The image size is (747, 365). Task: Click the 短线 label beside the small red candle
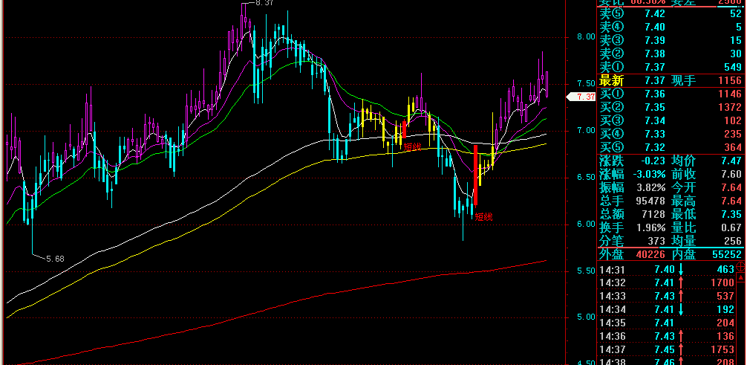point(413,147)
